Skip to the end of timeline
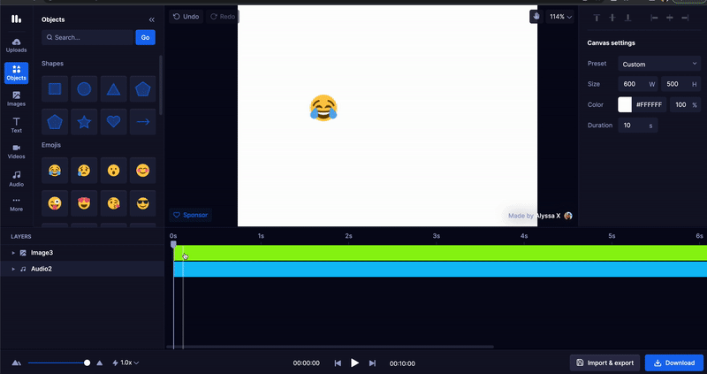The height and width of the screenshot is (374, 707). click(x=372, y=363)
